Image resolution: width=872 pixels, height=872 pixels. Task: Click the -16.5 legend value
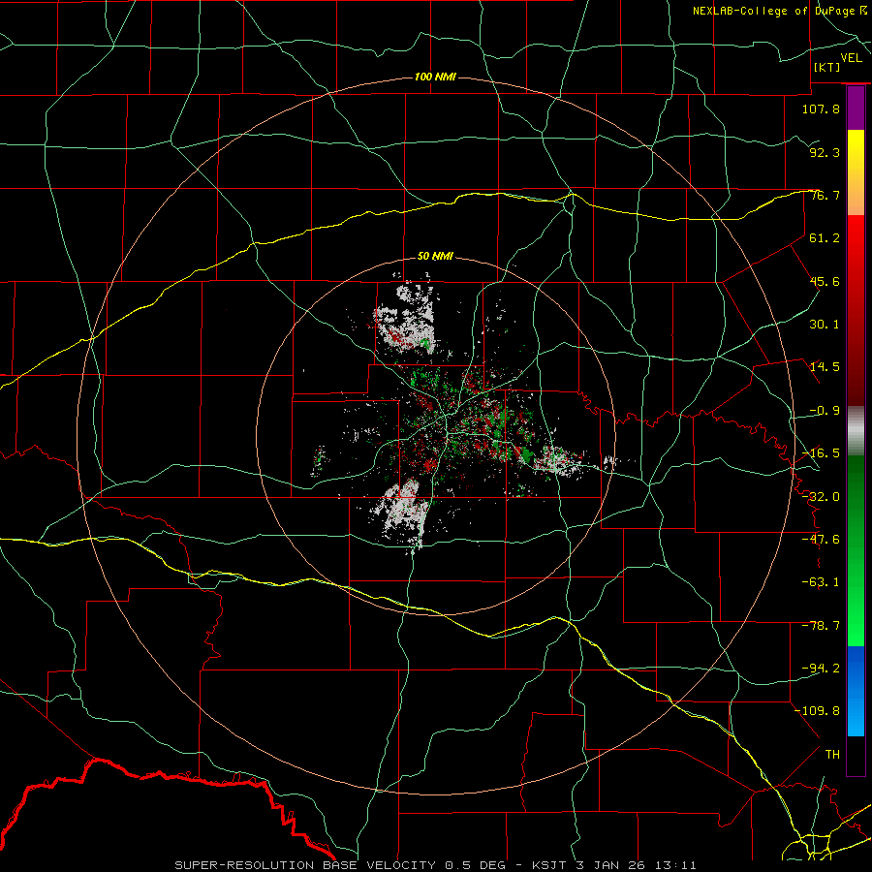pyautogui.click(x=821, y=453)
